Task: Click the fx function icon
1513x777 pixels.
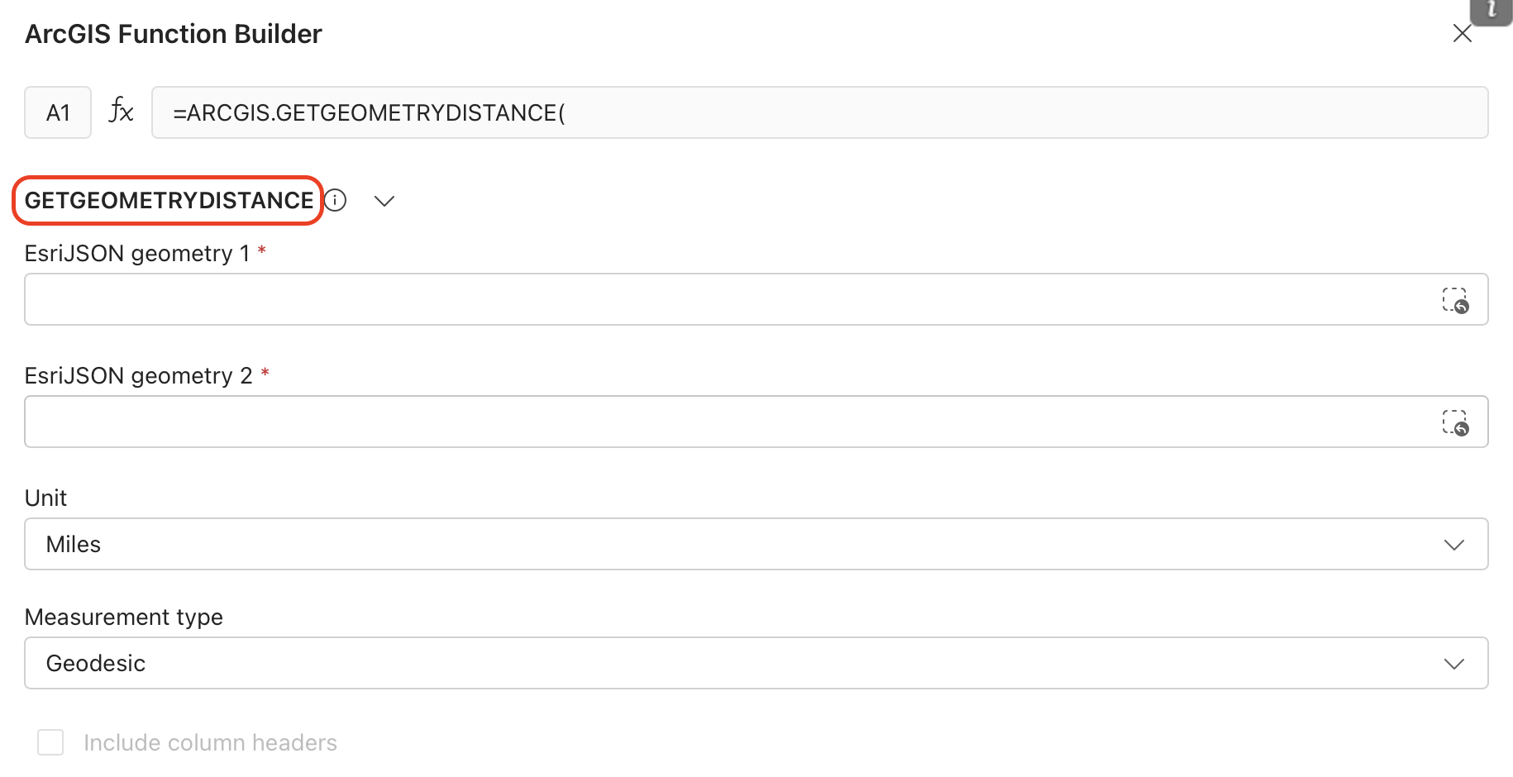Action: [121, 111]
